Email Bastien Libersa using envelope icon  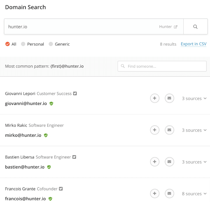169,162
